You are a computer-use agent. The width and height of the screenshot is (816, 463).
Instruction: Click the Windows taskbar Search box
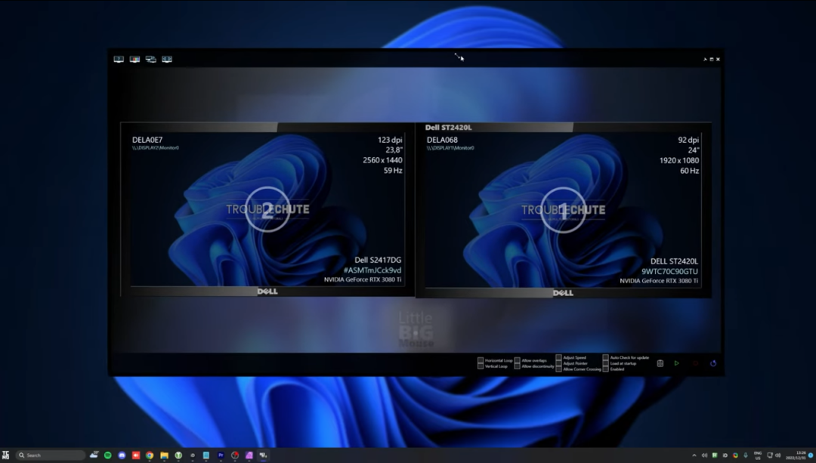coord(51,455)
